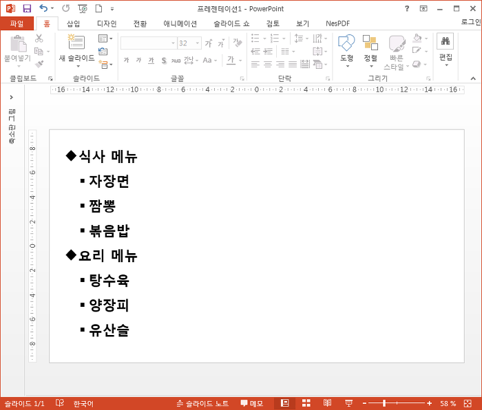Open the 검토 tab
The image size is (482, 410).
click(x=273, y=23)
